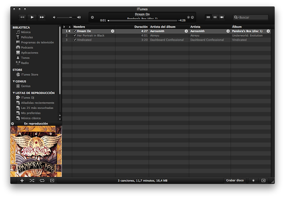Image resolution: width=285 pixels, height=198 pixels.
Task: Collapse the GENIUS section
Action: (14, 81)
